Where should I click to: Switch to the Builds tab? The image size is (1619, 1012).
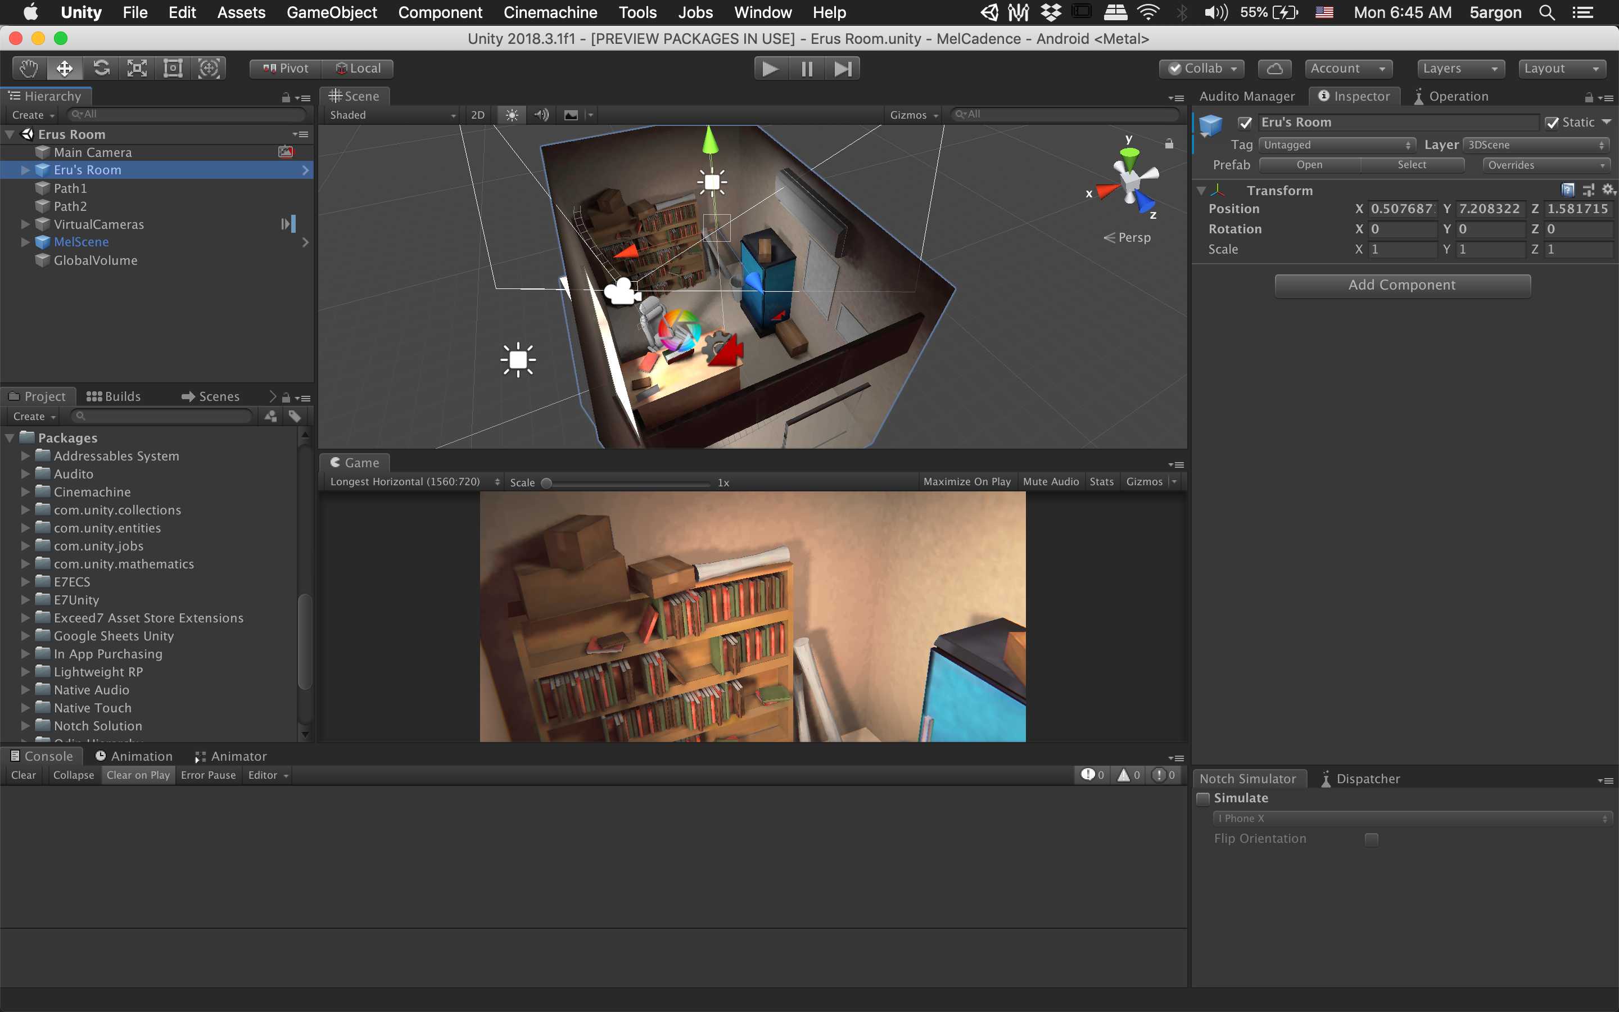click(114, 397)
